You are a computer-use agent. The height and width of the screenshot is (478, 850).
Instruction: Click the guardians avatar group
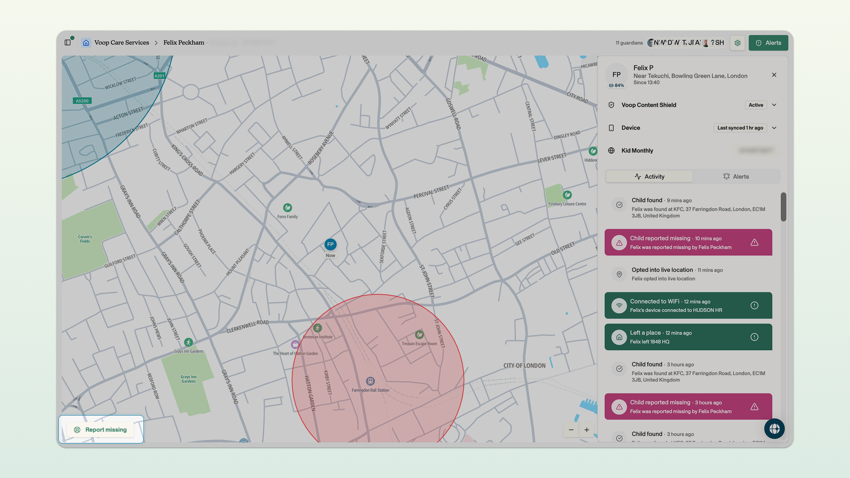pyautogui.click(x=686, y=43)
